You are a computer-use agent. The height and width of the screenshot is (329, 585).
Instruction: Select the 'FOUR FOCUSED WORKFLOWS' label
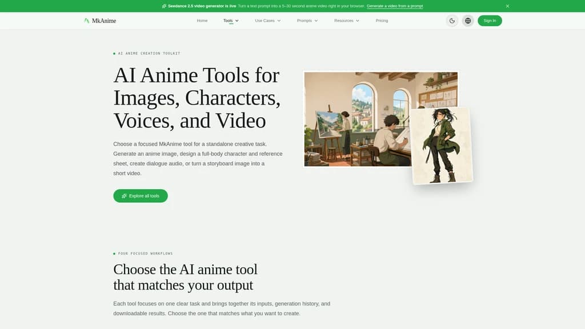click(145, 254)
